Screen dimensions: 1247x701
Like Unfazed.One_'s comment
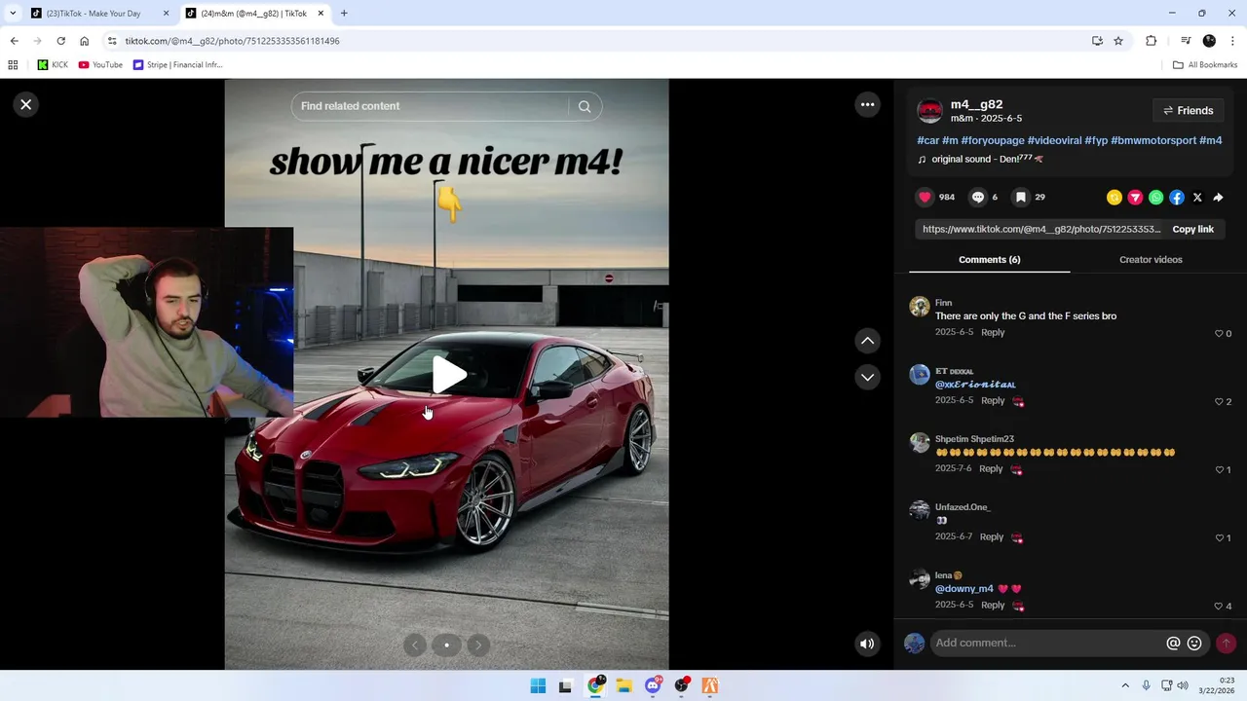[1219, 537]
